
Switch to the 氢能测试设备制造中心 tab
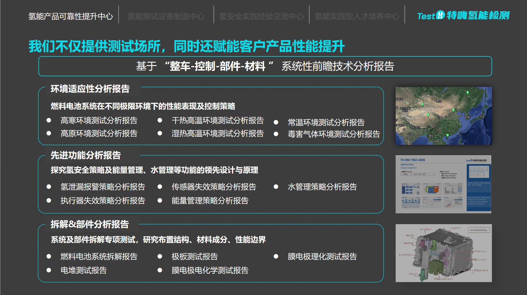pos(166,16)
